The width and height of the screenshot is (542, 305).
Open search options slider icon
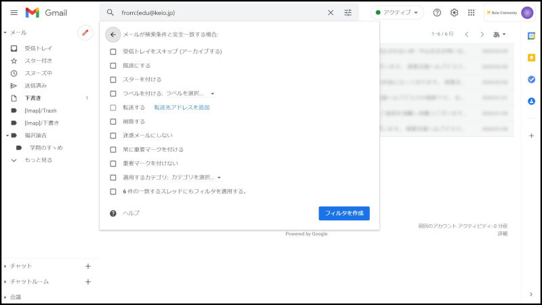tap(348, 12)
